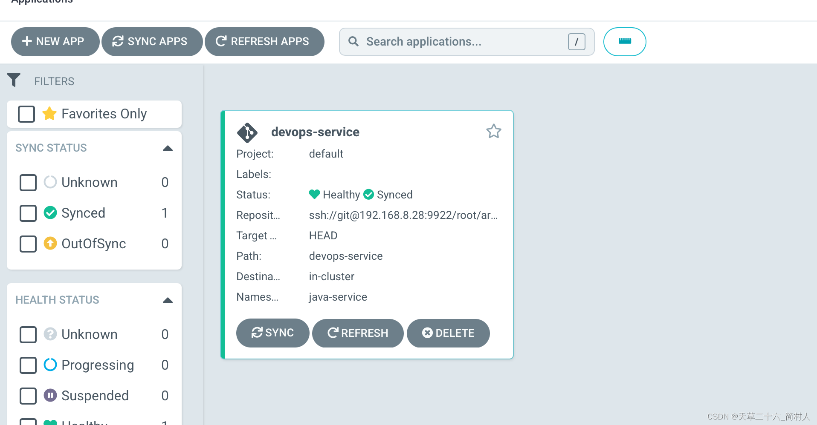Click the Project value 'default'
The width and height of the screenshot is (817, 425).
click(x=326, y=154)
